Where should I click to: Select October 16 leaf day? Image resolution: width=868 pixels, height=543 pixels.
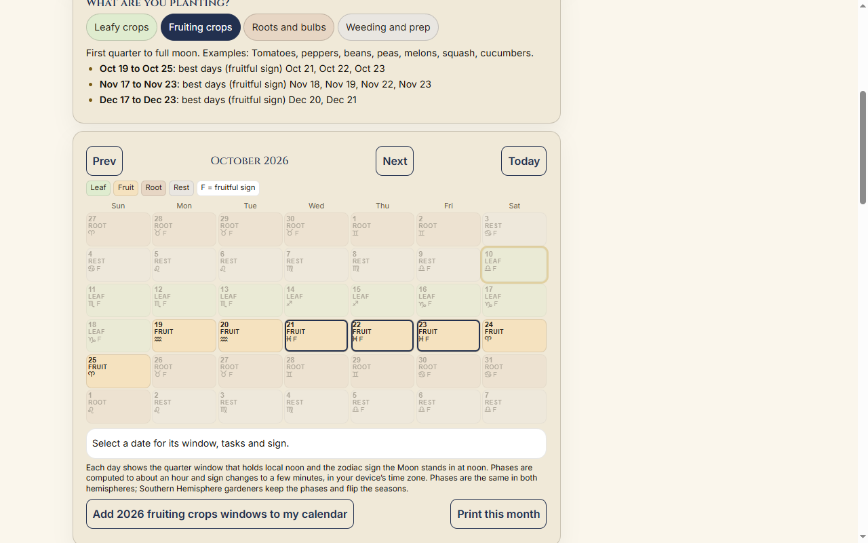(x=448, y=300)
